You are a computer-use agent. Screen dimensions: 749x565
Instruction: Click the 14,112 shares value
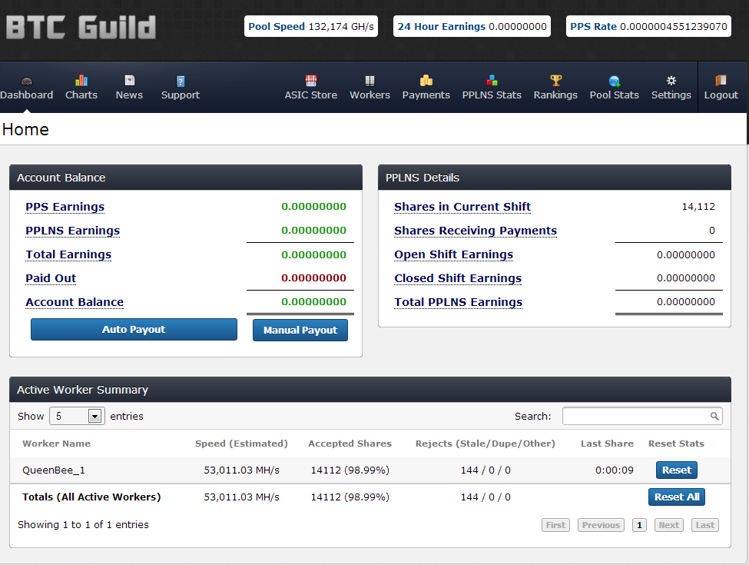[x=698, y=207]
